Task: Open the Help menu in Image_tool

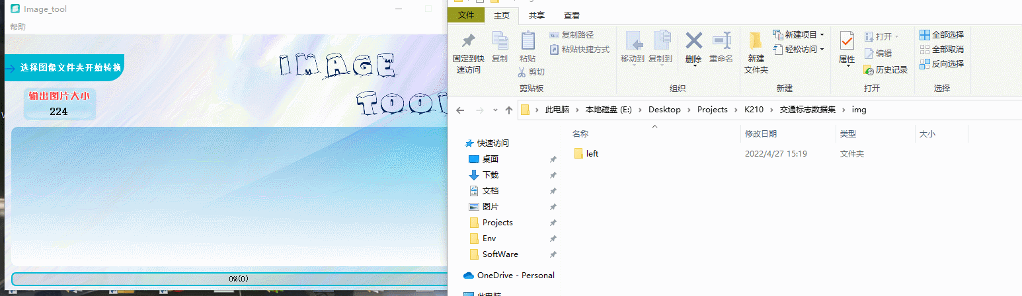Action: pos(18,27)
